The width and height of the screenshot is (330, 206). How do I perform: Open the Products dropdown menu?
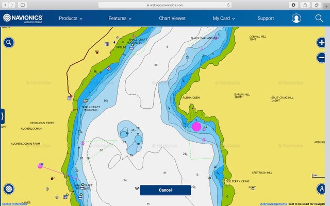coord(71,19)
